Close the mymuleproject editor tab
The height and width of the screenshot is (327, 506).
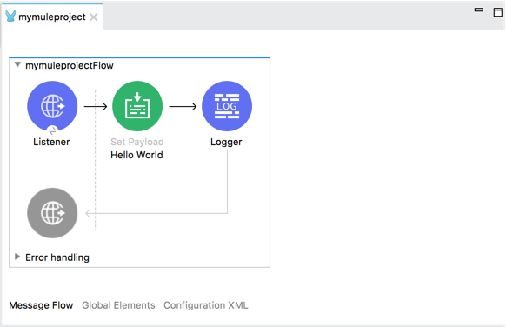[x=94, y=17]
